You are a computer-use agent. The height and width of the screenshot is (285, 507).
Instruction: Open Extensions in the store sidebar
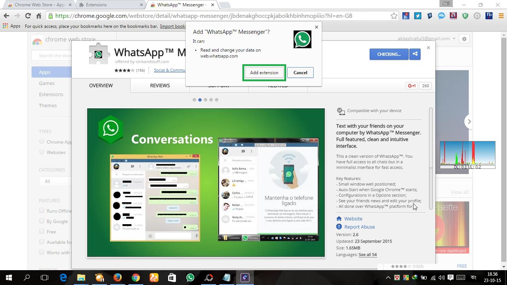click(51, 94)
